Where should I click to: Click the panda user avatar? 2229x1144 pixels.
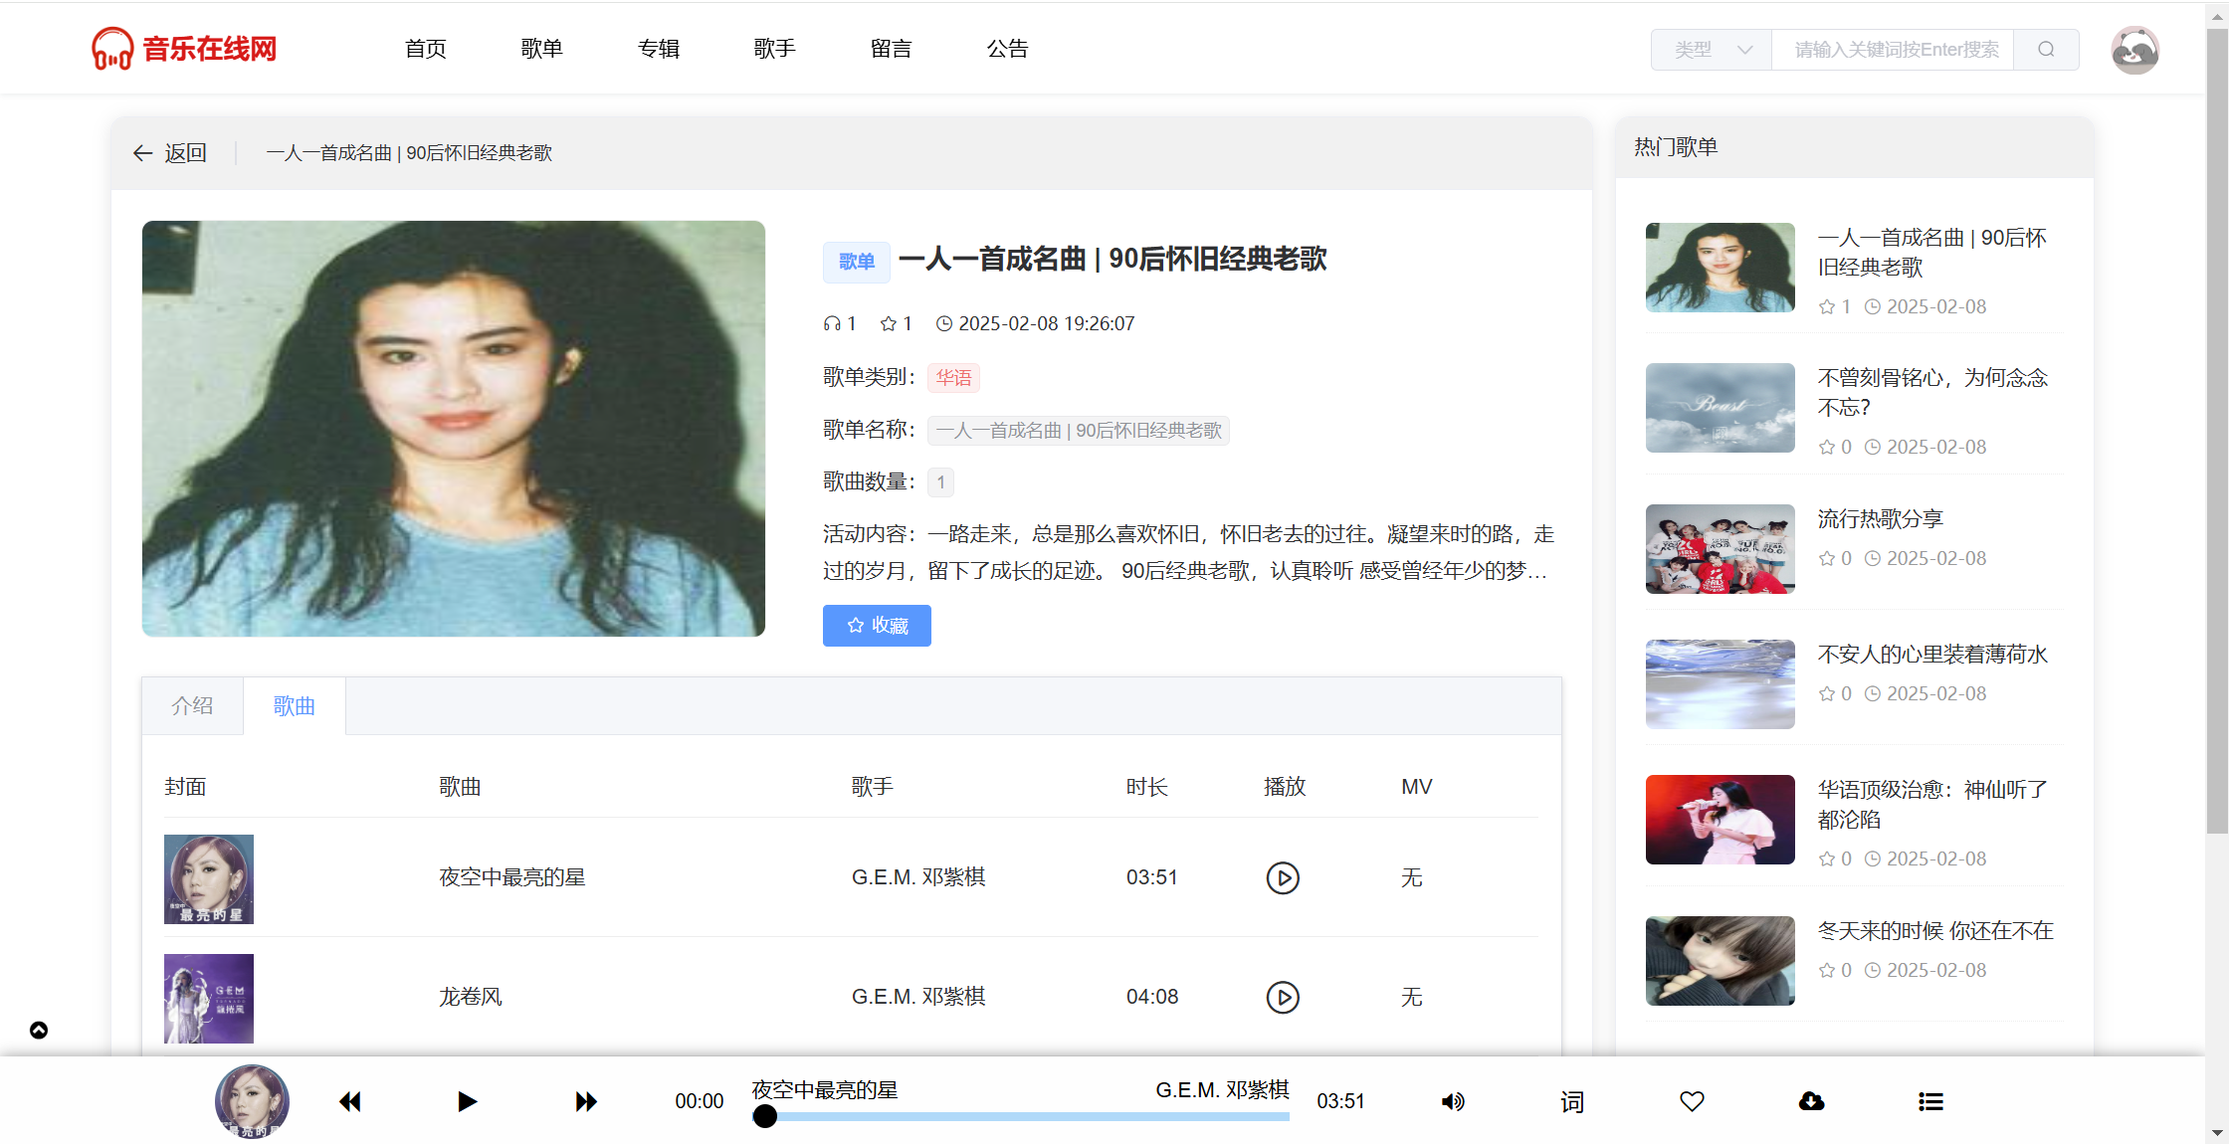2134,50
